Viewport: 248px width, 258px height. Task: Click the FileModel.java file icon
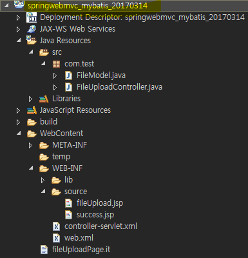pyautogui.click(x=68, y=75)
